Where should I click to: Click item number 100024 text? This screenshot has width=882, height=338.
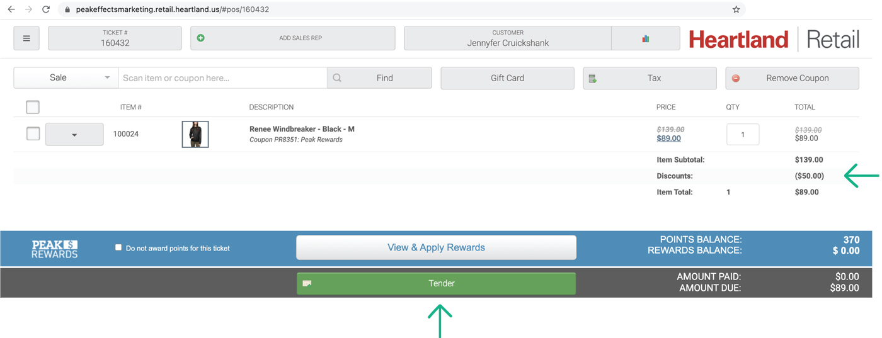click(x=126, y=134)
